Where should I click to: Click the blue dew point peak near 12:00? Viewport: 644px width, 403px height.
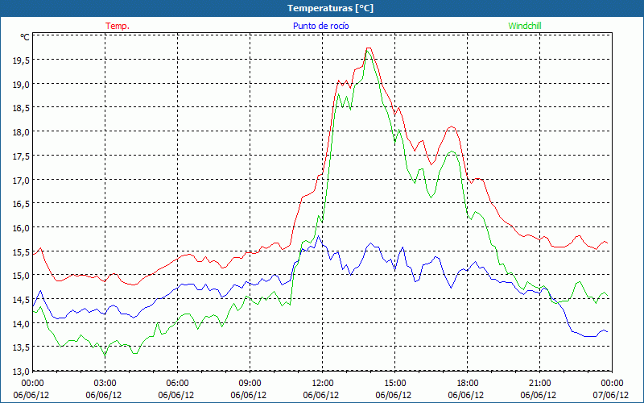tap(318, 236)
